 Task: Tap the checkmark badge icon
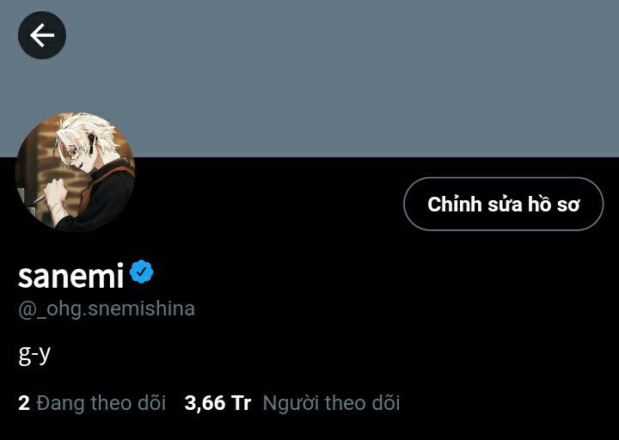click(141, 272)
